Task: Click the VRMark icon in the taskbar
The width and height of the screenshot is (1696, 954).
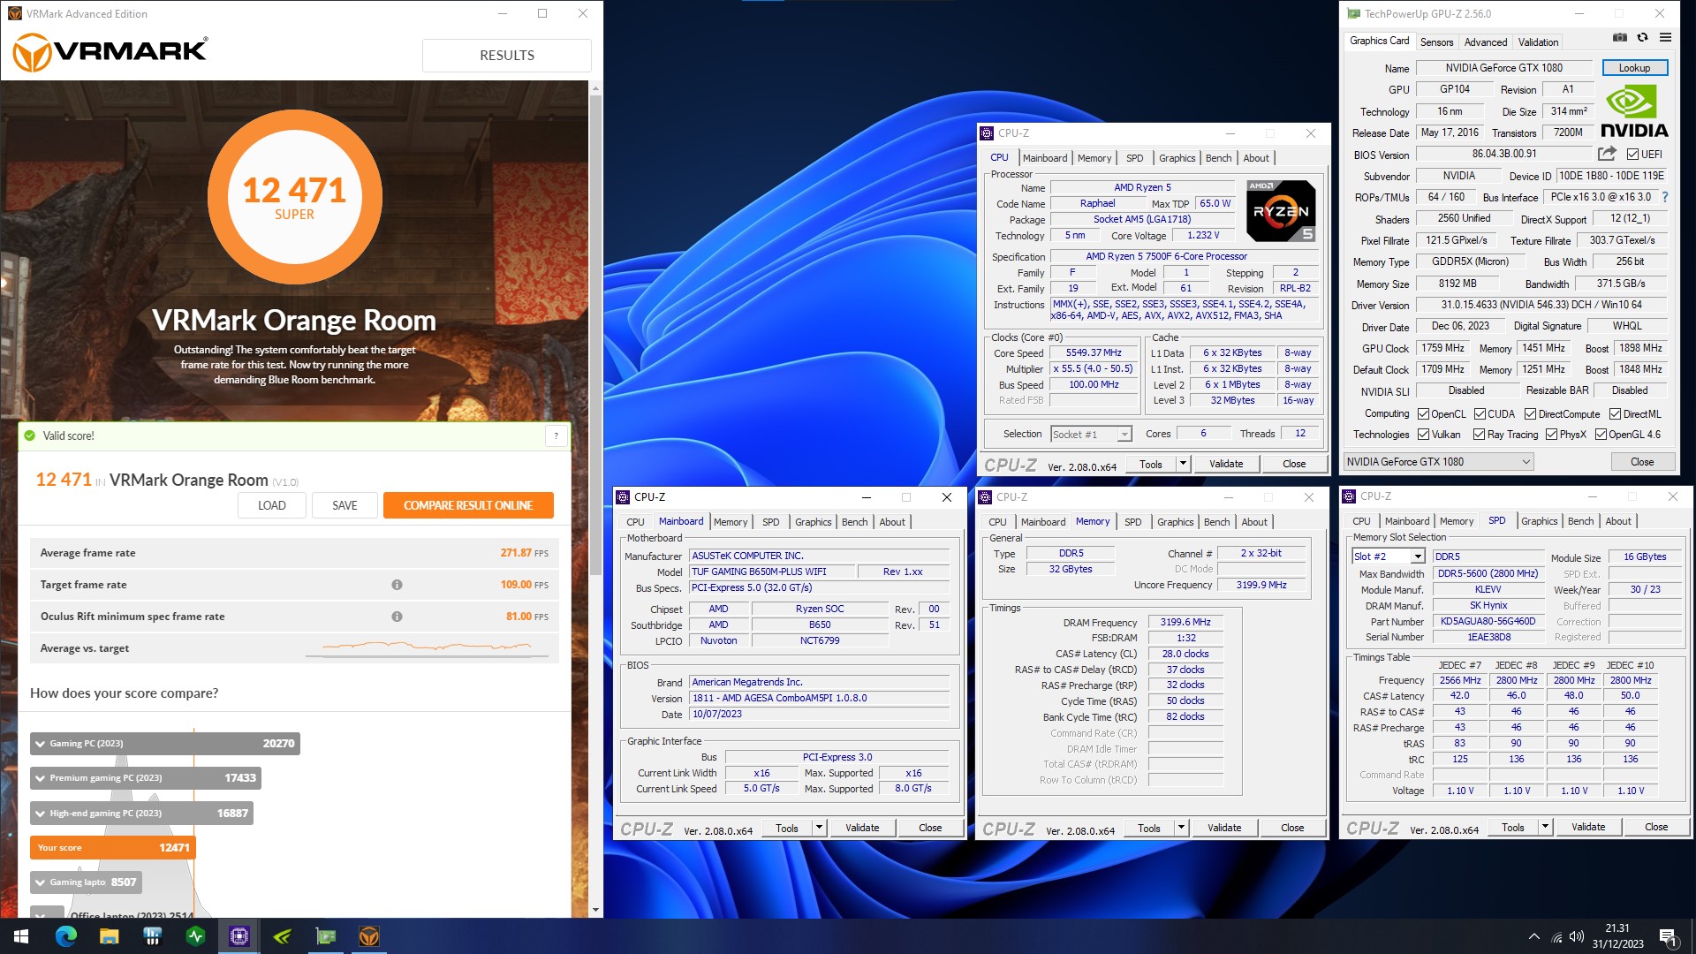Action: point(369,936)
